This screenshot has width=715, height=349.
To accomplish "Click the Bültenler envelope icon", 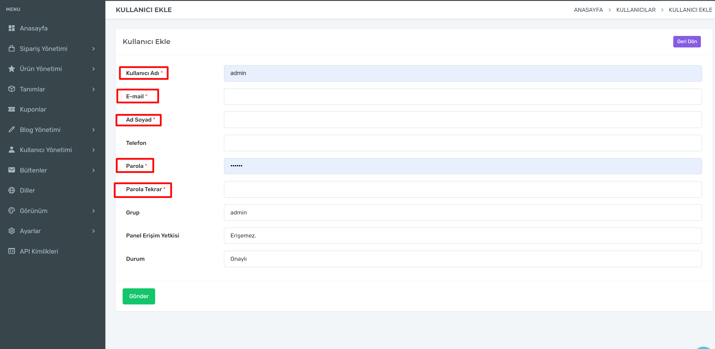I will point(12,170).
